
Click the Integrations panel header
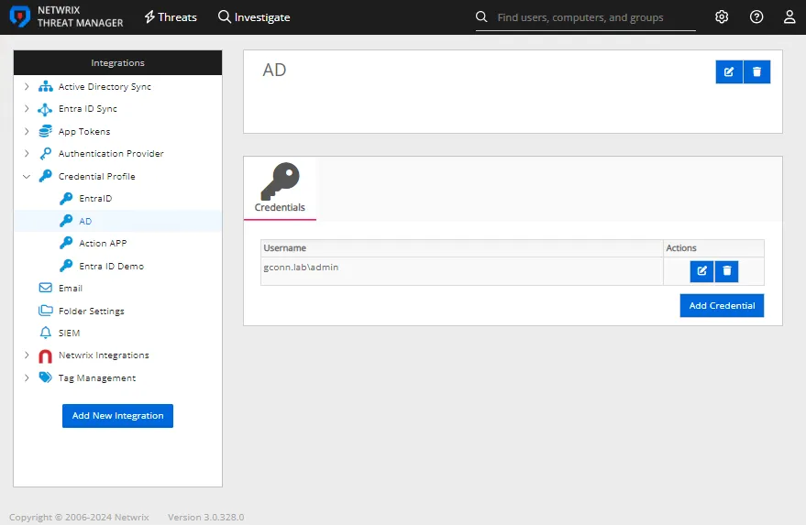coord(117,62)
